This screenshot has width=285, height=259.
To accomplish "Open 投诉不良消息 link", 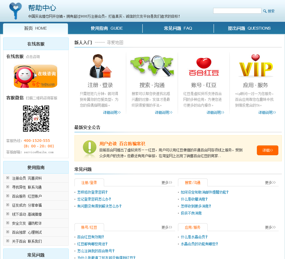I will click(191, 213).
